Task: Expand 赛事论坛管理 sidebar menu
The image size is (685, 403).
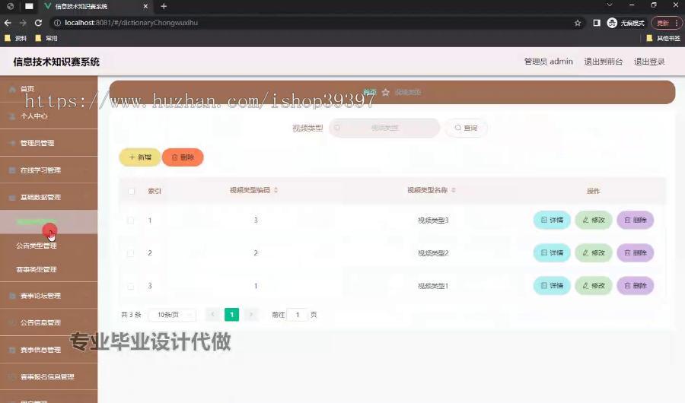Action: [49, 296]
